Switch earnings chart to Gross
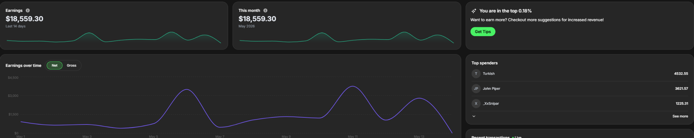 [72, 65]
